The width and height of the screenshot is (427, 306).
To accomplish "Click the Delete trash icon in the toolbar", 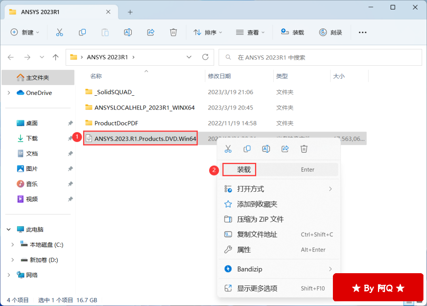I will (x=173, y=32).
